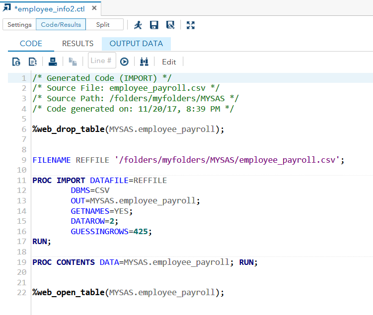Viewport: 373px width, 315px height.
Task: Select the Code/Results view mode
Action: [61, 24]
